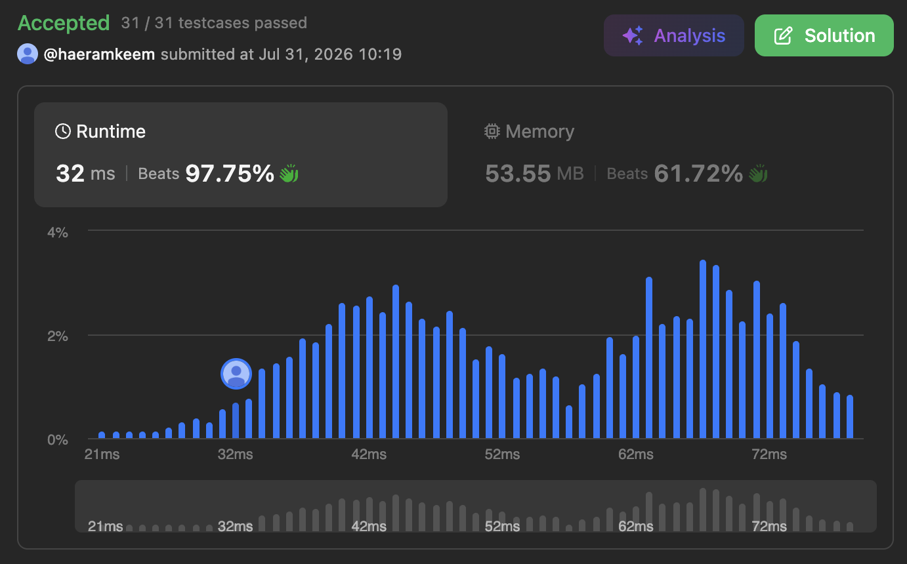The image size is (907, 564).
Task: Click the sparkle icon on Analysis button
Action: 633,35
